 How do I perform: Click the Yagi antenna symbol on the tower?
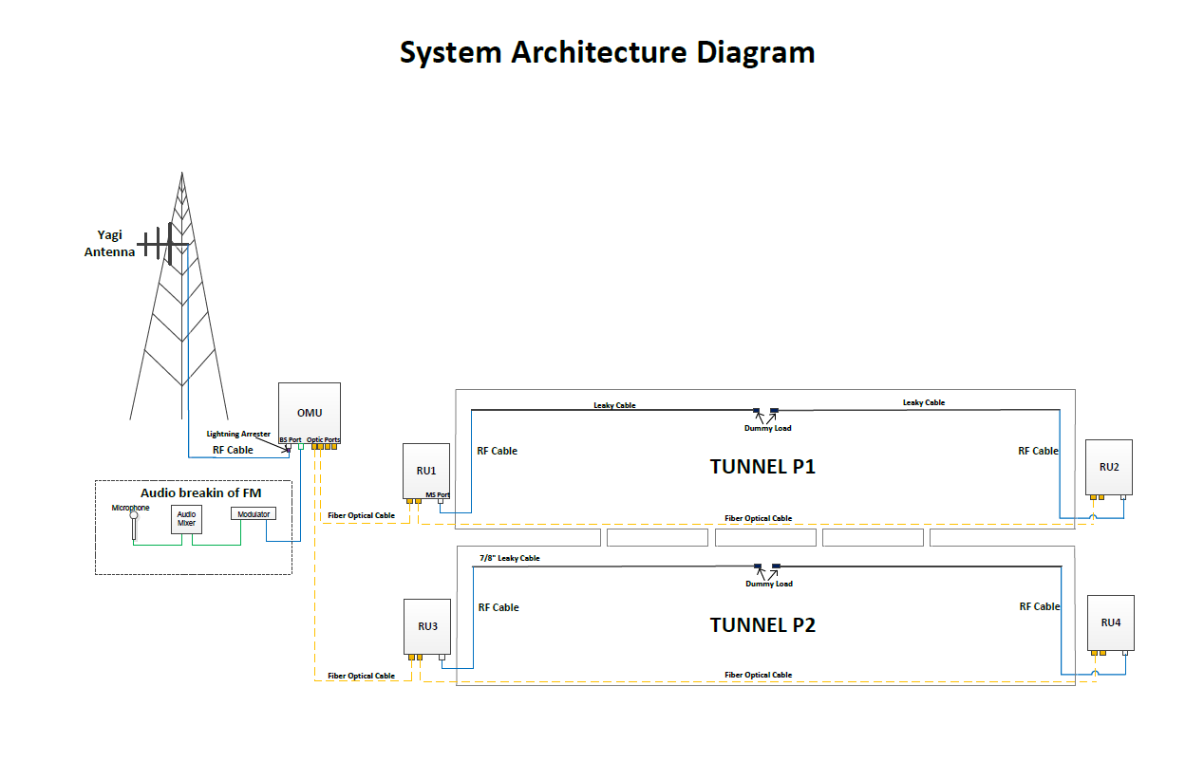162,245
